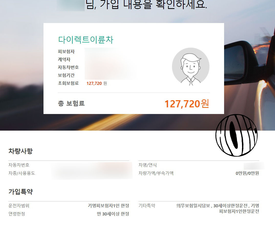Click the 계약자 label
The height and width of the screenshot is (228, 275).
(64, 59)
